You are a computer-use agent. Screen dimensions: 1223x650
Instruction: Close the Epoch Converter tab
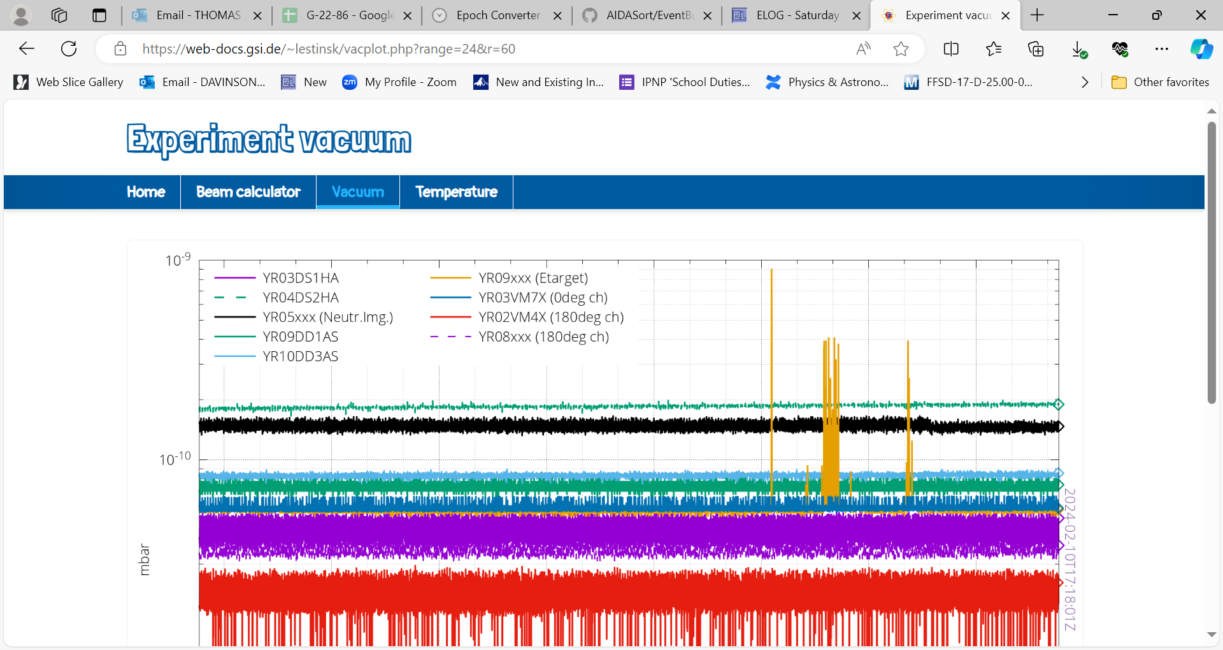pos(557,16)
